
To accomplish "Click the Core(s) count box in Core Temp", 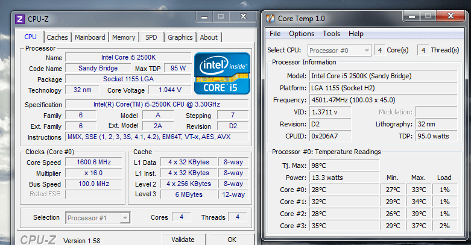I will (x=380, y=51).
